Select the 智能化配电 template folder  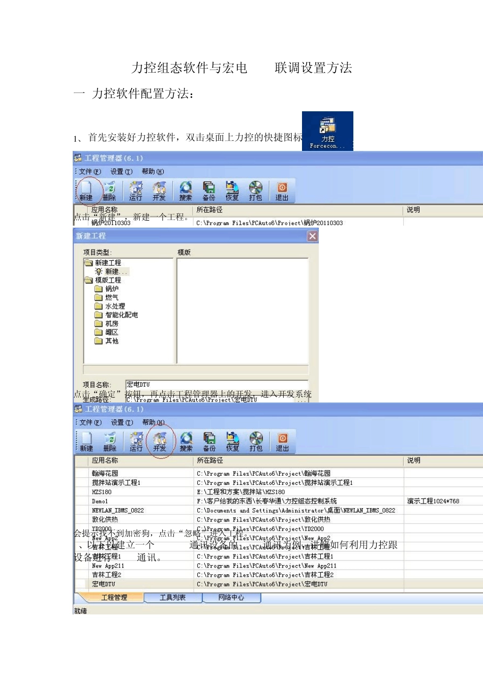click(x=116, y=315)
